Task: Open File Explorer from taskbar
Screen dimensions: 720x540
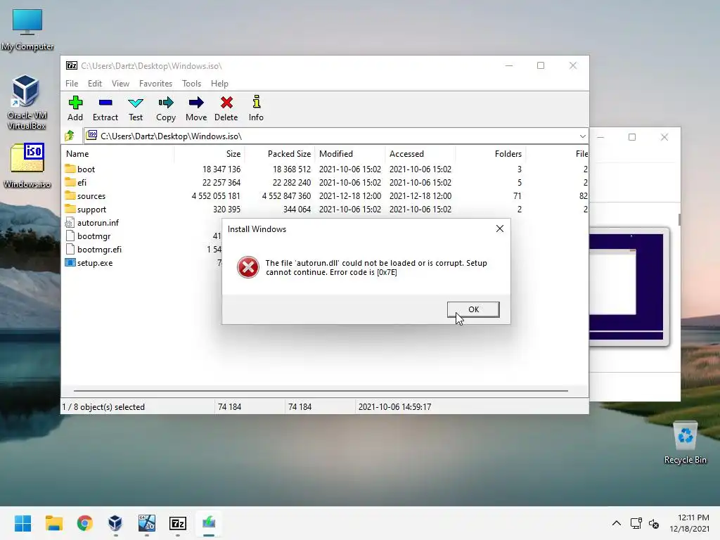Action: [x=53, y=523]
